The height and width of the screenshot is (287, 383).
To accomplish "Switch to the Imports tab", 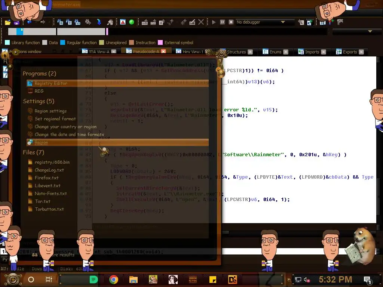I will (x=312, y=52).
